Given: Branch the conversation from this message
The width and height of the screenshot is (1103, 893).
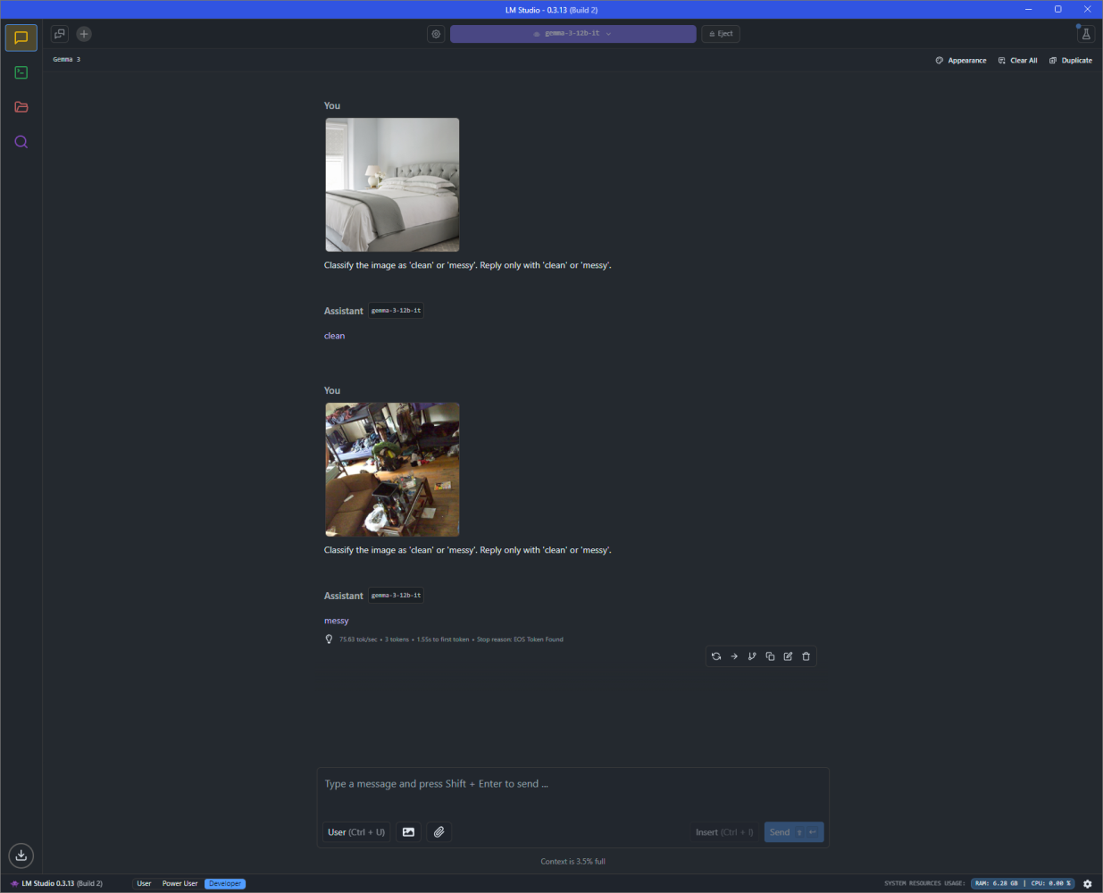Looking at the screenshot, I should coord(752,656).
